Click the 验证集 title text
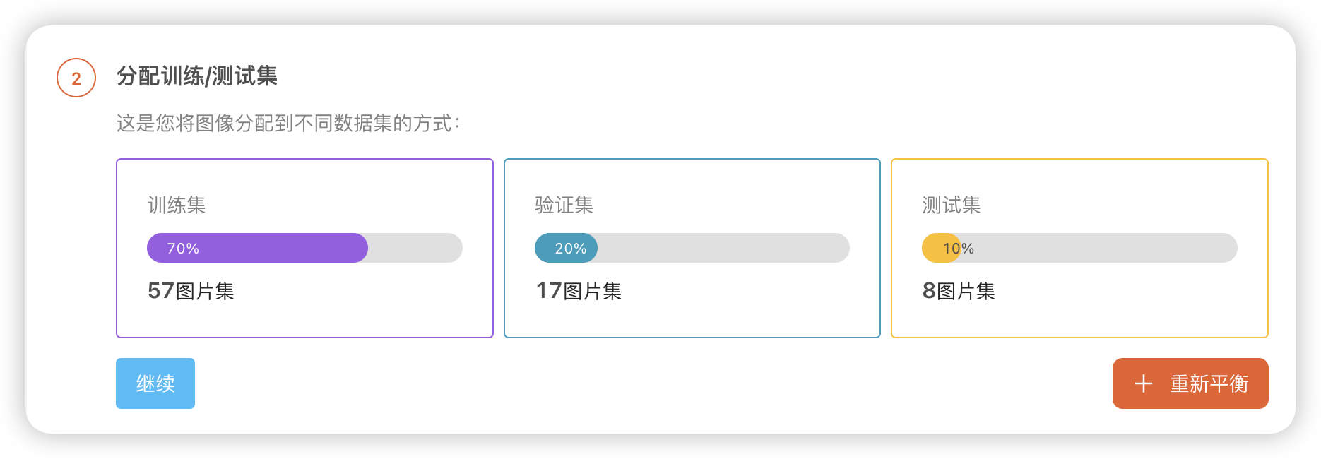 click(564, 205)
